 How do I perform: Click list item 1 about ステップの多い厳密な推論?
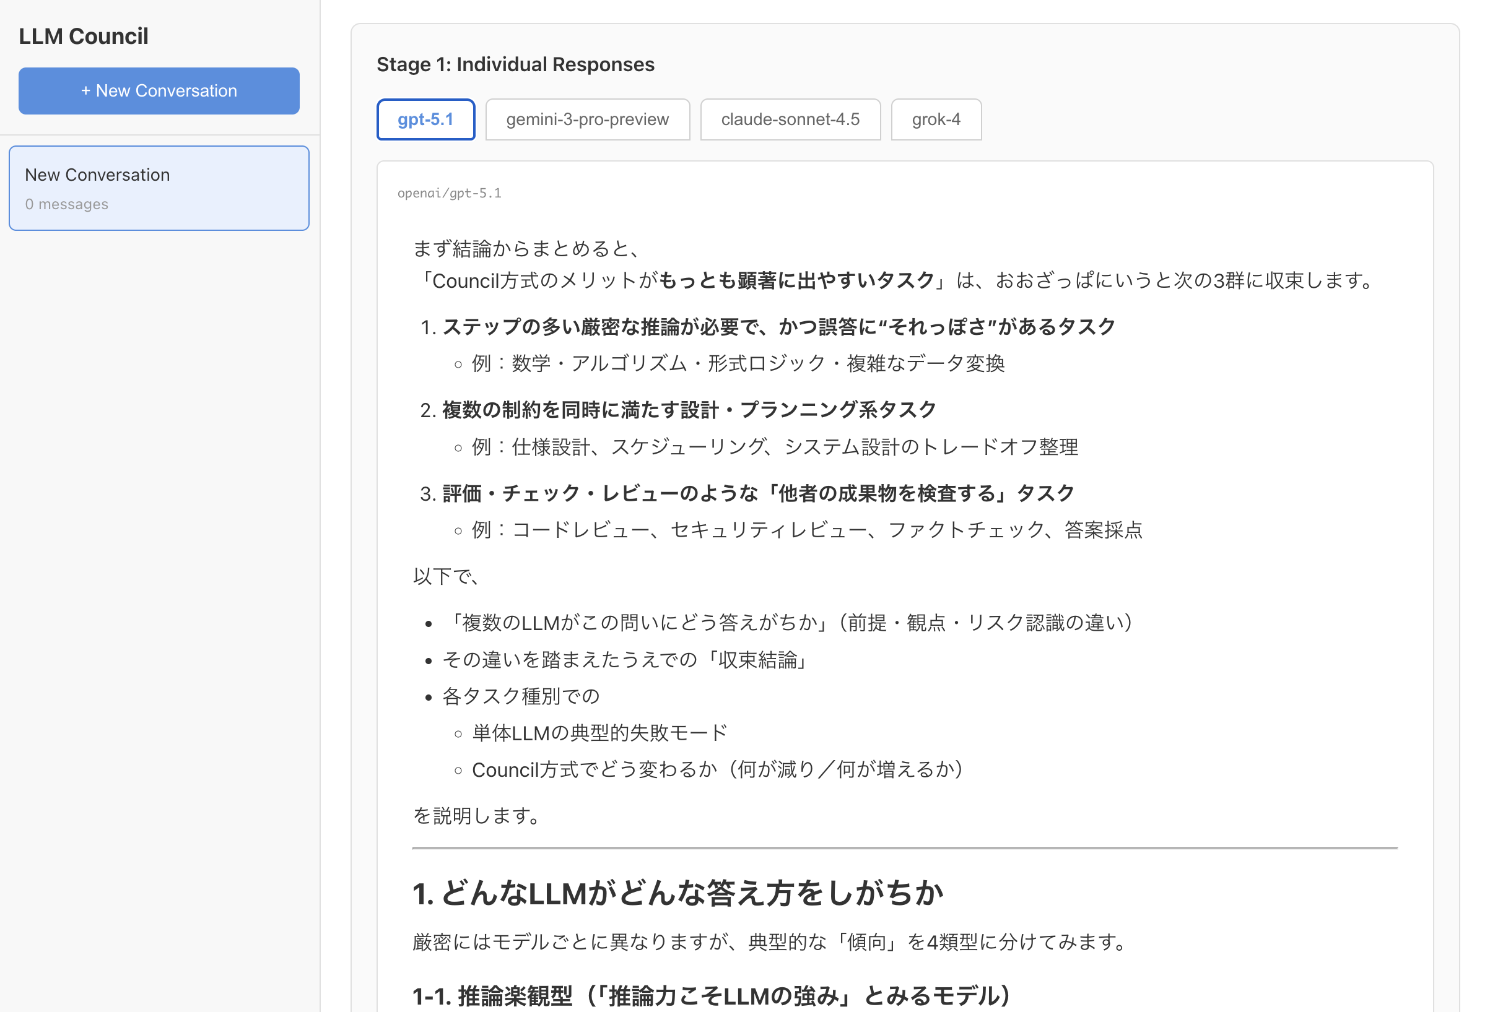tap(778, 327)
